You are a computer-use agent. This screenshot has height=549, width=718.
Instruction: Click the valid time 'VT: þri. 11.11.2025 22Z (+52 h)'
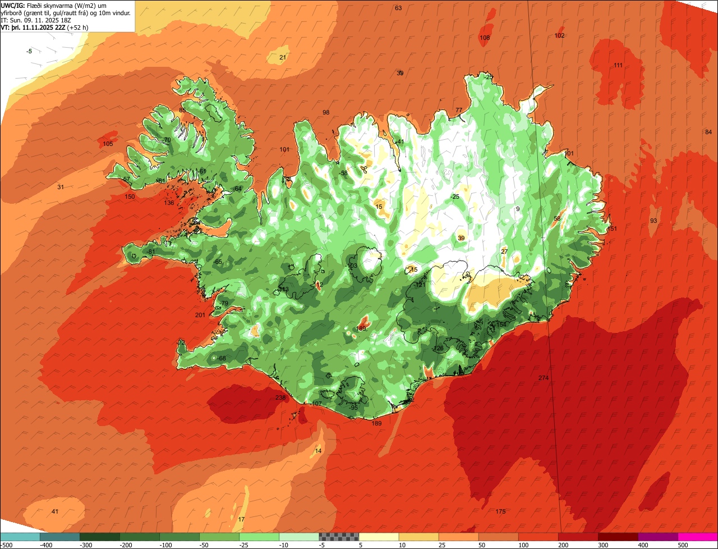tap(44, 27)
